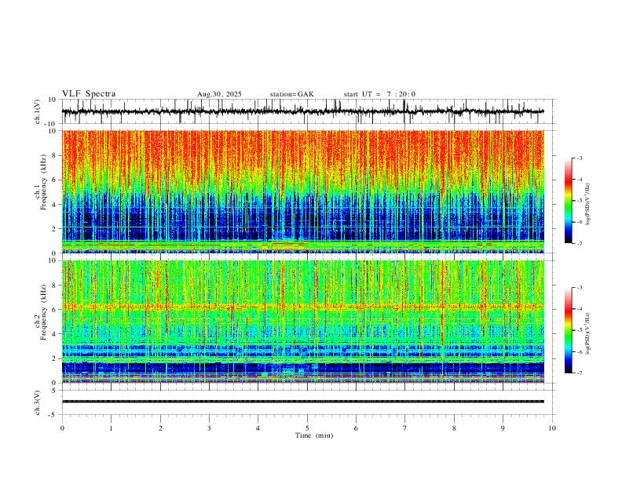Click the "start UT = 7 :20: 0" text
The height and width of the screenshot is (480, 622).
point(379,94)
